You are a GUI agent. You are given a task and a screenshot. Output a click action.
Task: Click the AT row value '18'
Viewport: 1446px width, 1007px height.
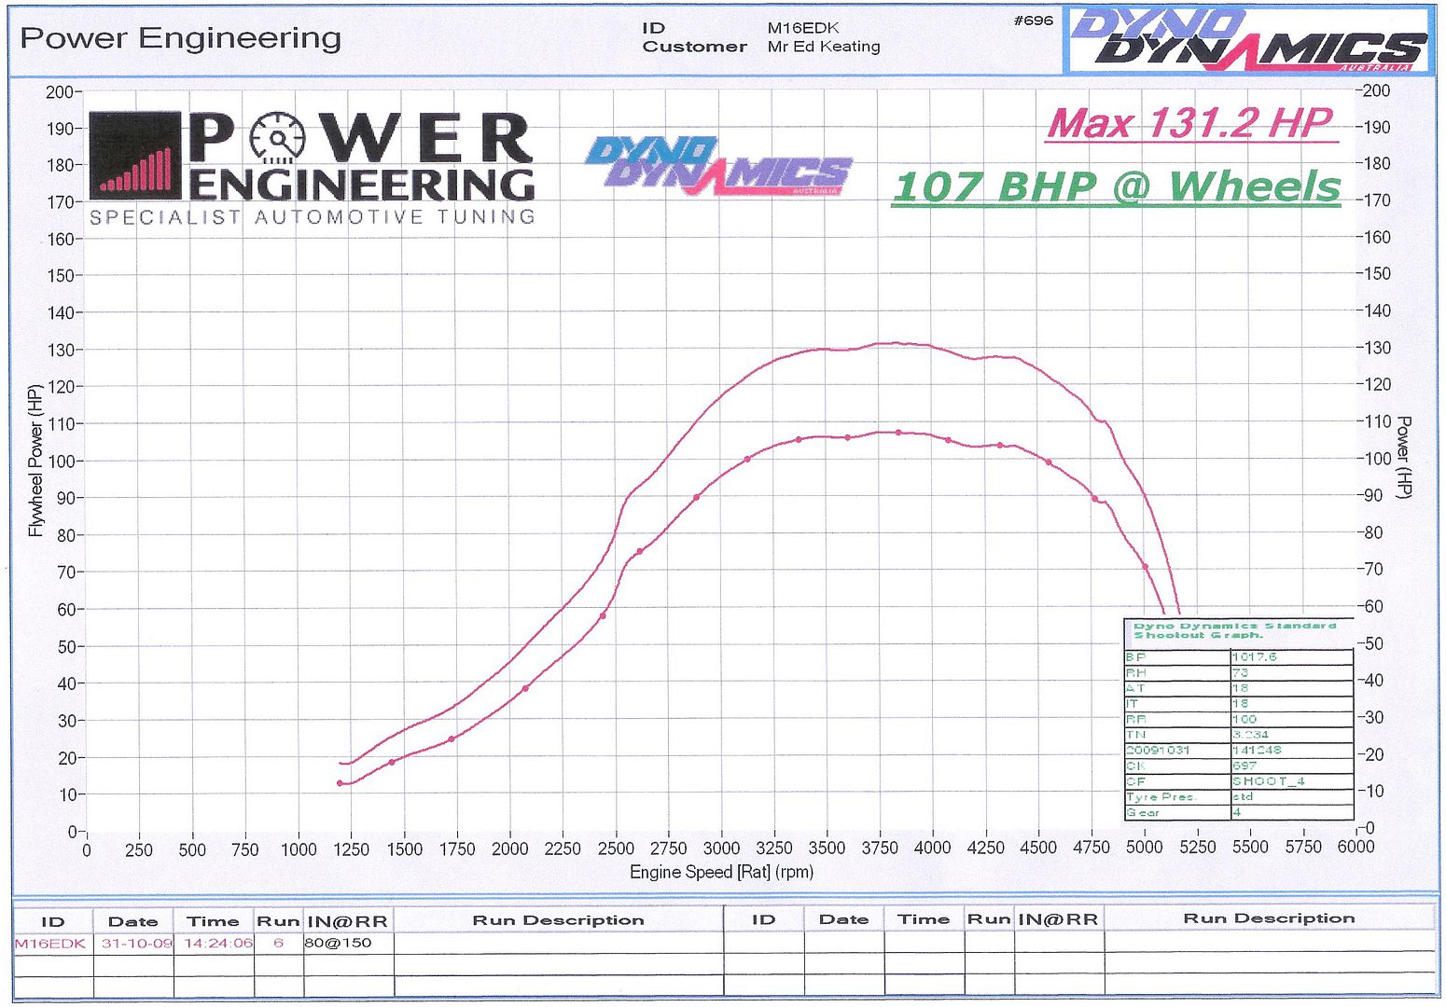(1240, 688)
